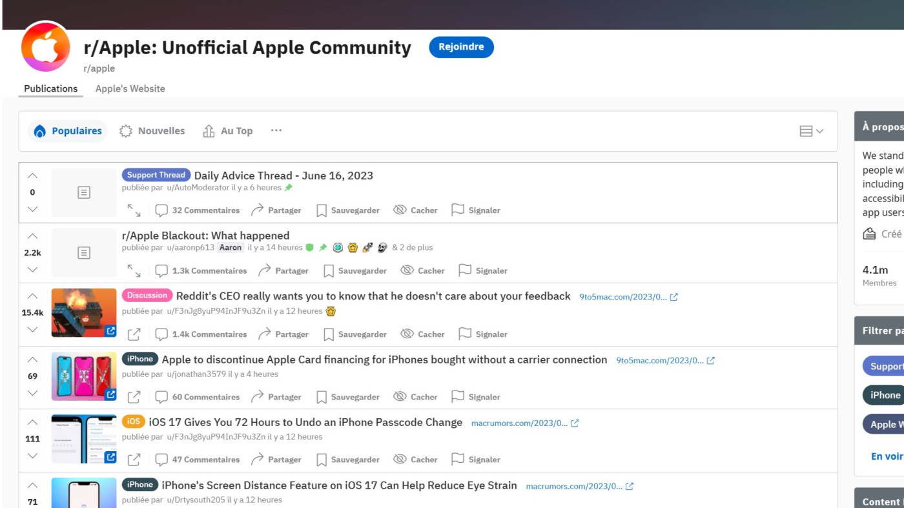Downvote the Daily Advice Thread post
Screen dimensions: 904x508
pos(32,209)
